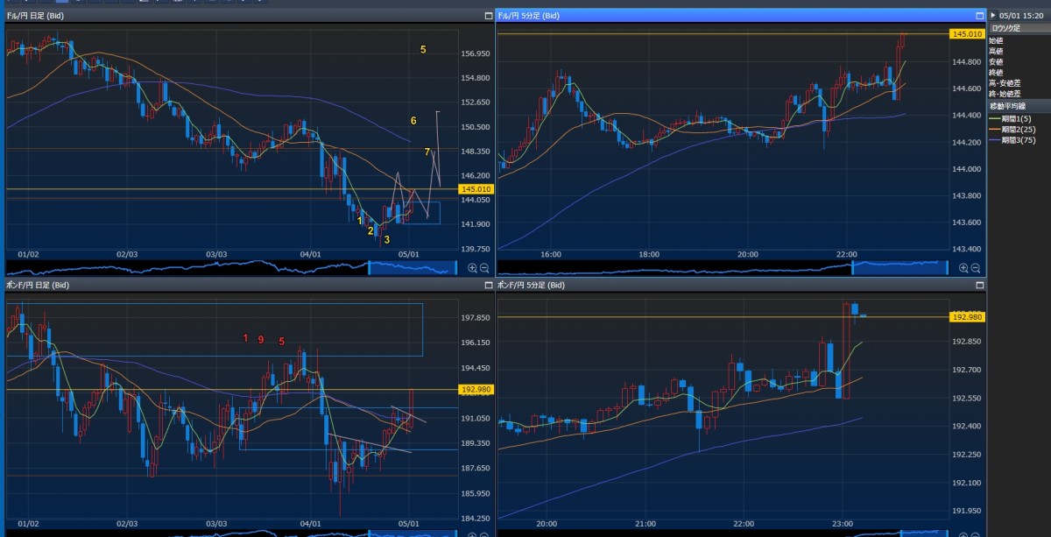
Task: Click the 期間3(75) moving average legend
Action: [1019, 140]
